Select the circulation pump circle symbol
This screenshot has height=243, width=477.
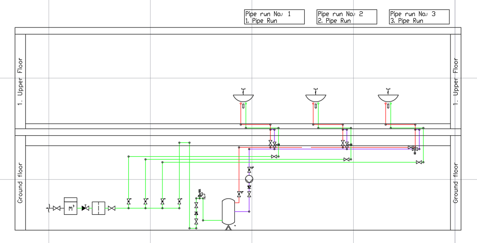[x=249, y=179]
